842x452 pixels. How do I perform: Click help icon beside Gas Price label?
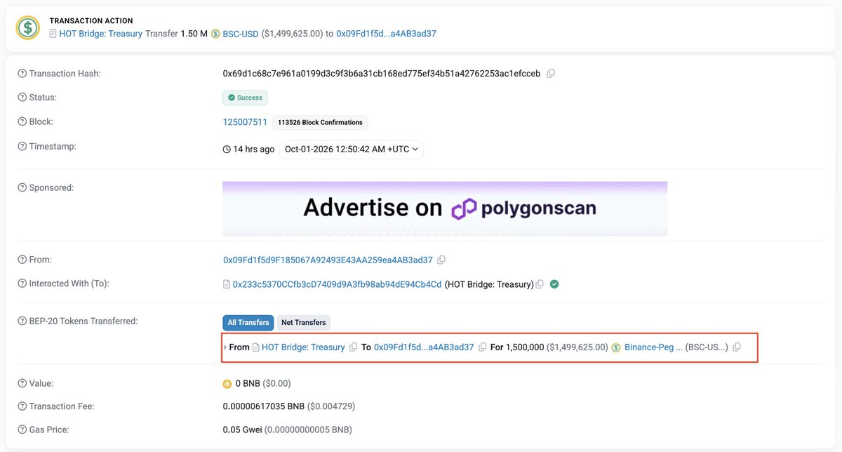click(x=22, y=430)
